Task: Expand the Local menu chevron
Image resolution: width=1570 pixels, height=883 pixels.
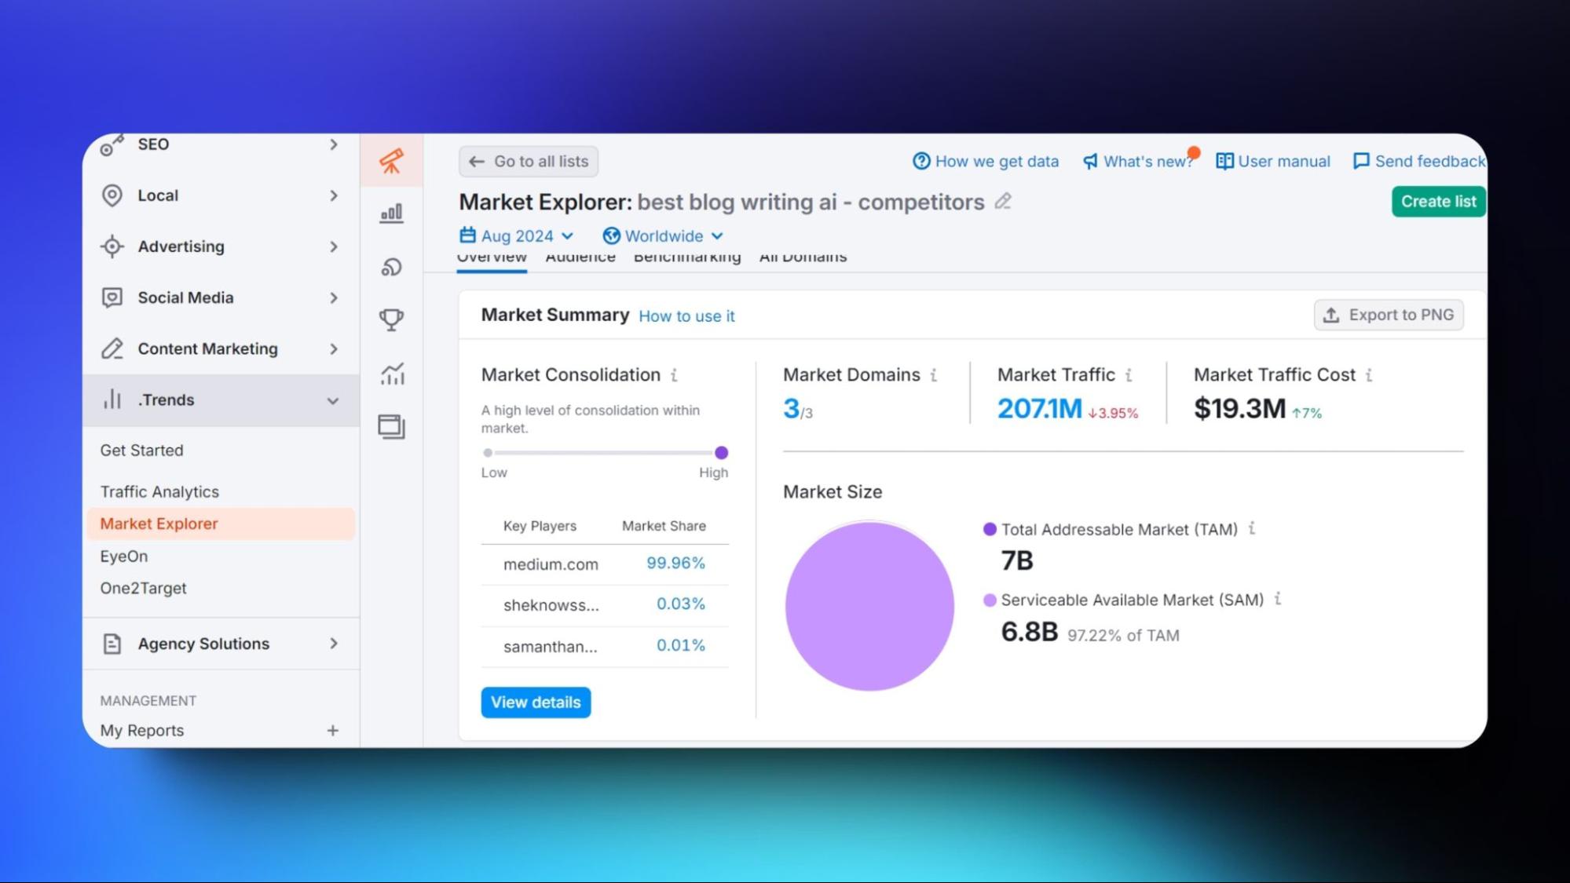Action: click(x=334, y=195)
